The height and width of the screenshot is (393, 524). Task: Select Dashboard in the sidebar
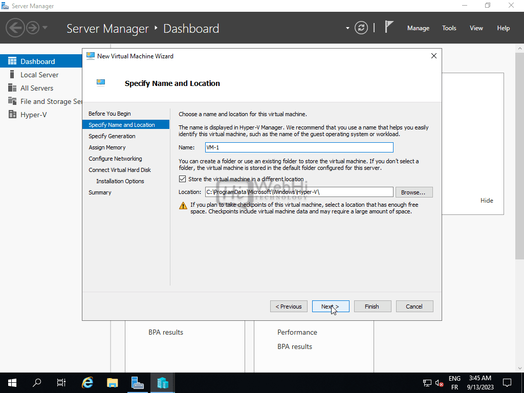(41, 61)
